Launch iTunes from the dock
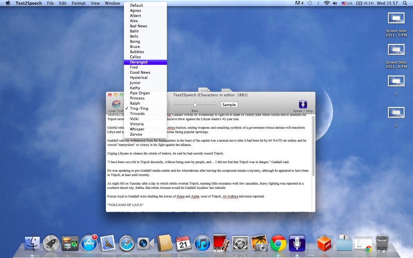 [202, 243]
